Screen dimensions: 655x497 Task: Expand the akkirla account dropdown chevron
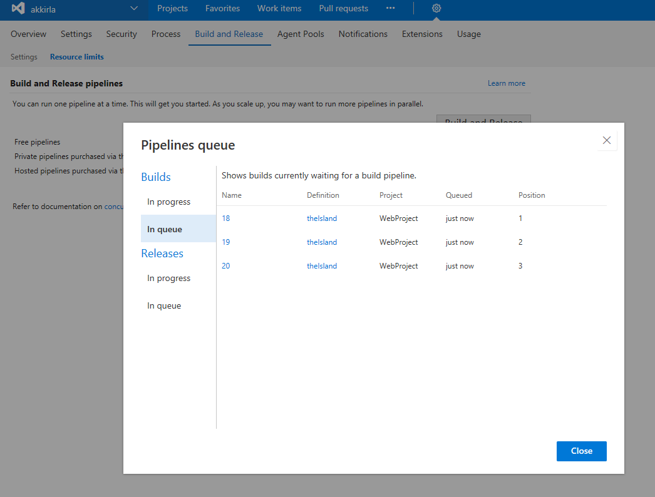(134, 8)
